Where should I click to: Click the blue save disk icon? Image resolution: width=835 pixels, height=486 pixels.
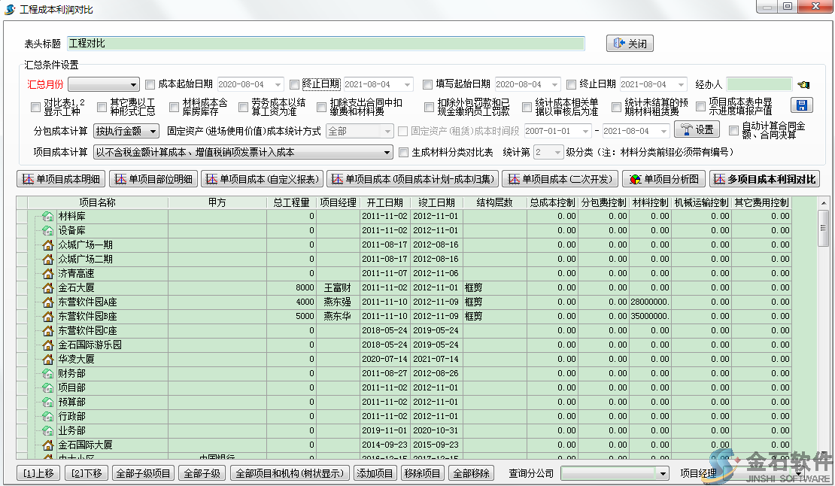(802, 106)
